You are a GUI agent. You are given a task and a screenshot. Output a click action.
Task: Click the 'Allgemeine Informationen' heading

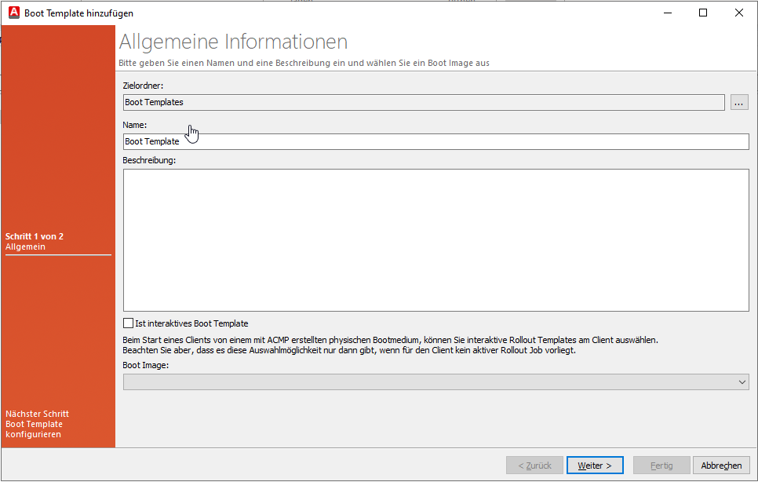click(234, 42)
